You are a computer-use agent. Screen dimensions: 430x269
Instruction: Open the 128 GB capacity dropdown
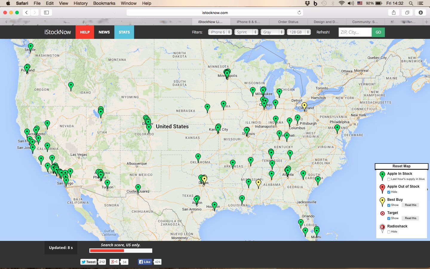[x=299, y=32]
